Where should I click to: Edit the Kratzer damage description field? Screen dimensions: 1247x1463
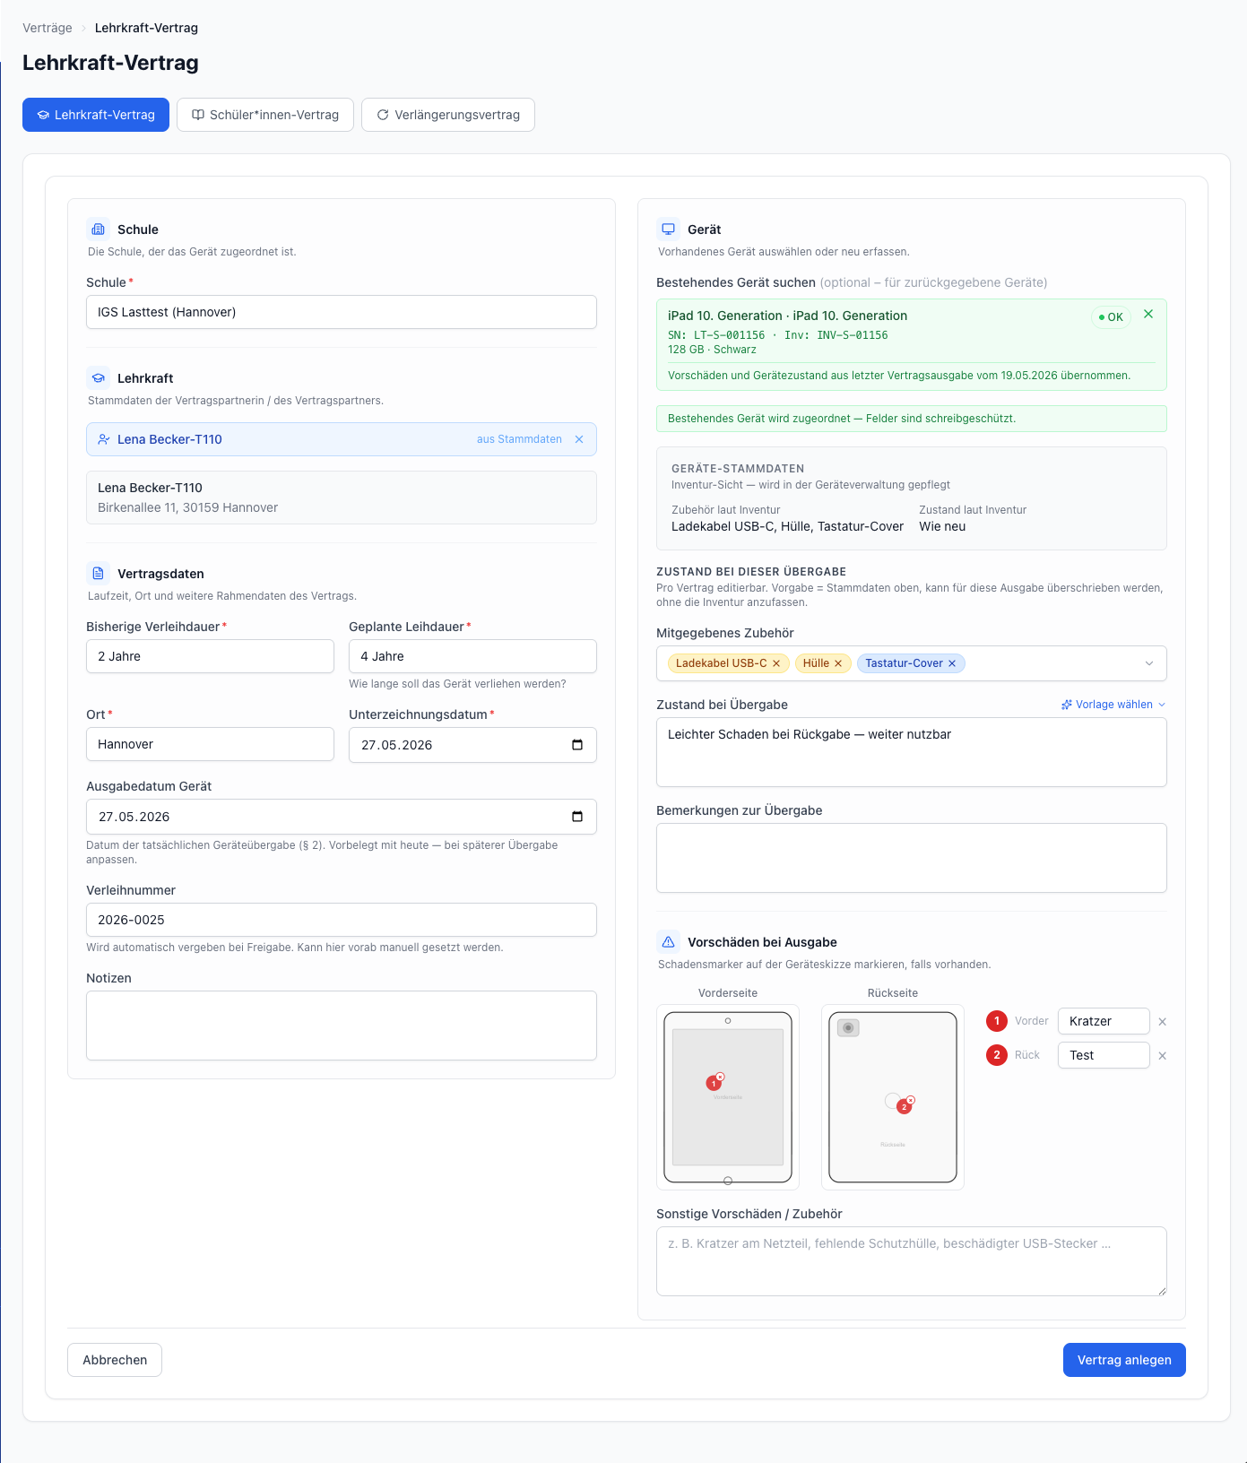pyautogui.click(x=1104, y=1021)
